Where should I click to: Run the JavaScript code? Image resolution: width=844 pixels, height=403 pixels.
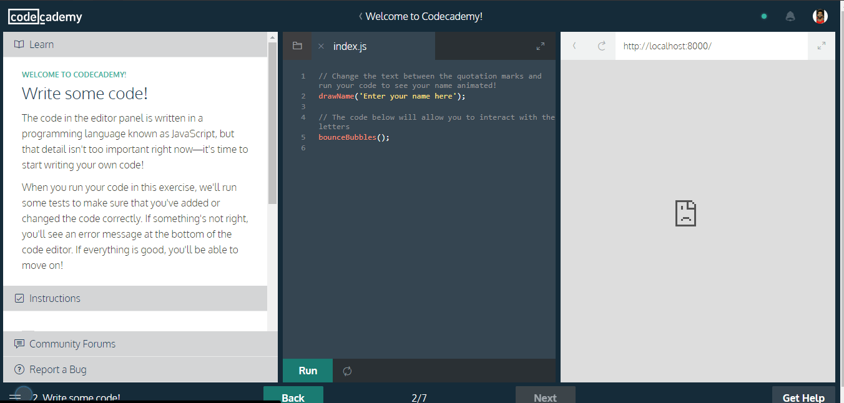pos(307,371)
